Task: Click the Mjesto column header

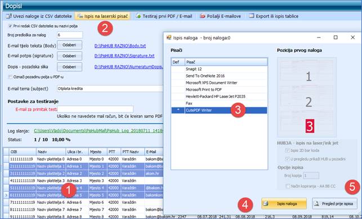Action: pos(98,152)
